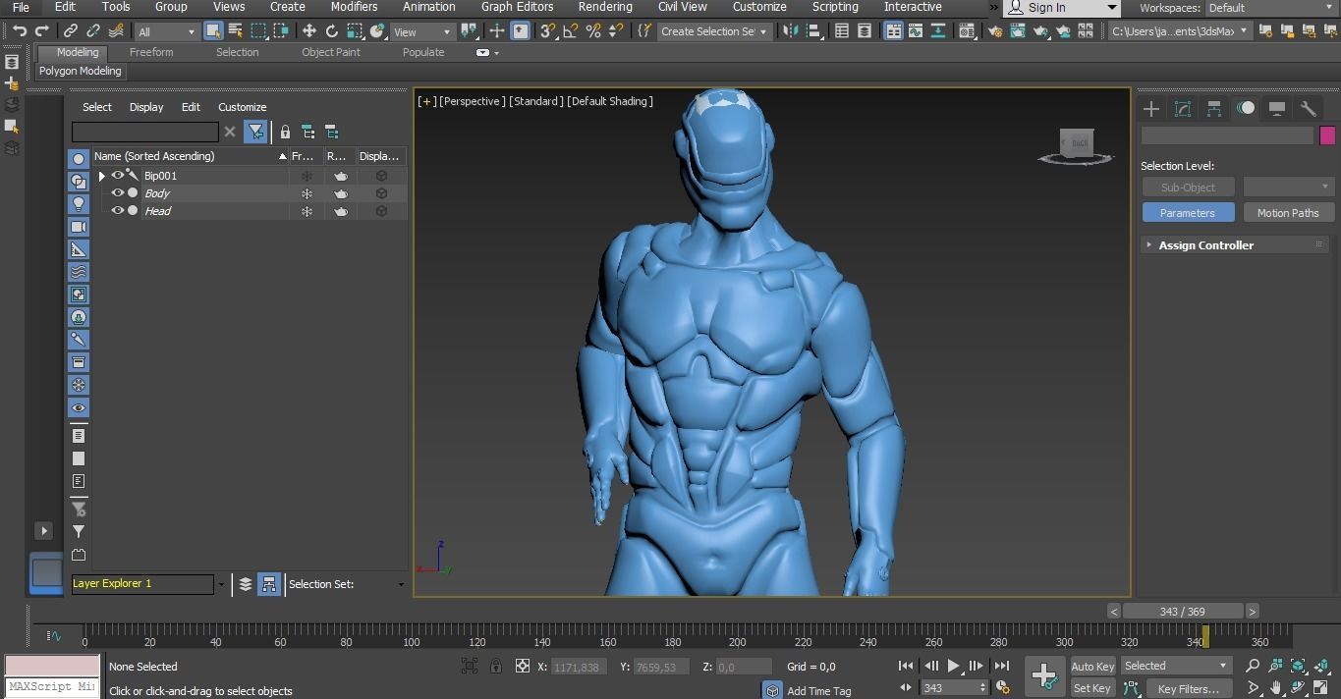Click the ViewCube in the viewport

click(x=1077, y=145)
